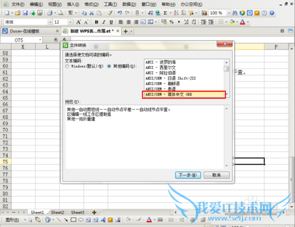
Task: Open the font size dropdown
Action: click(70, 22)
